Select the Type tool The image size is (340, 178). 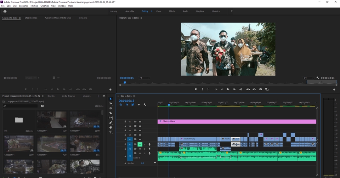[x=110, y=132]
